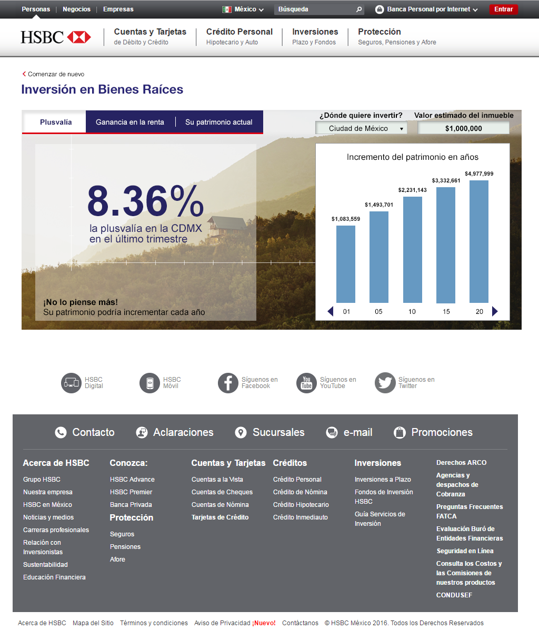
Task: Open Carreras profesionales link
Action: (56, 530)
